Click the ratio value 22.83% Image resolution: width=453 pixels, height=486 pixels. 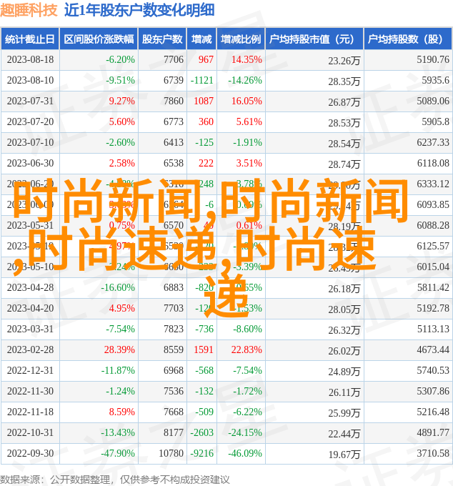coord(247,350)
